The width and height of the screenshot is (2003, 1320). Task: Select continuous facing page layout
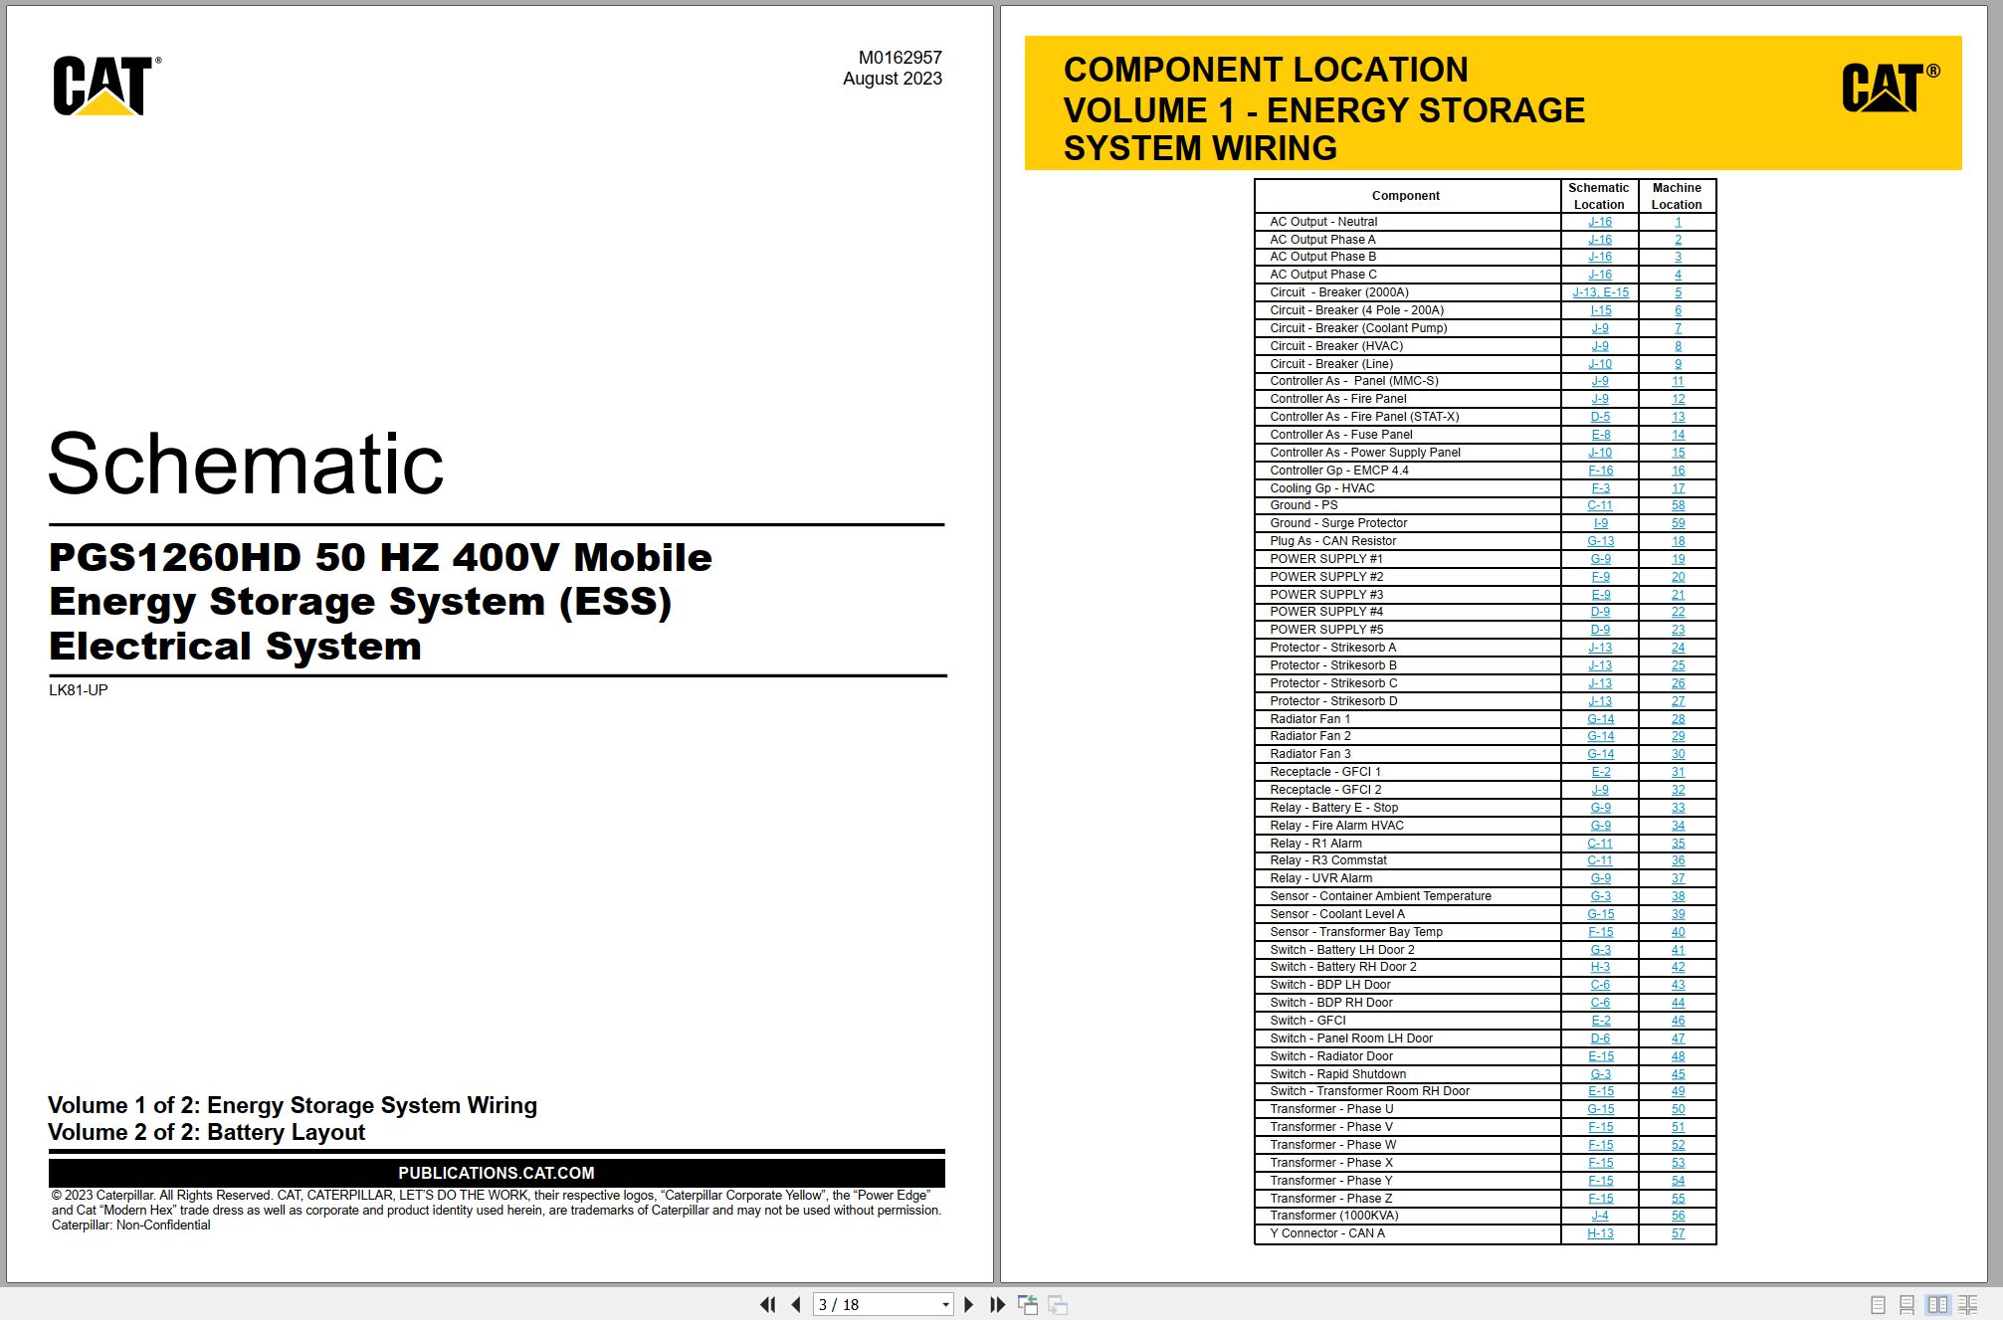[x=1968, y=1304]
